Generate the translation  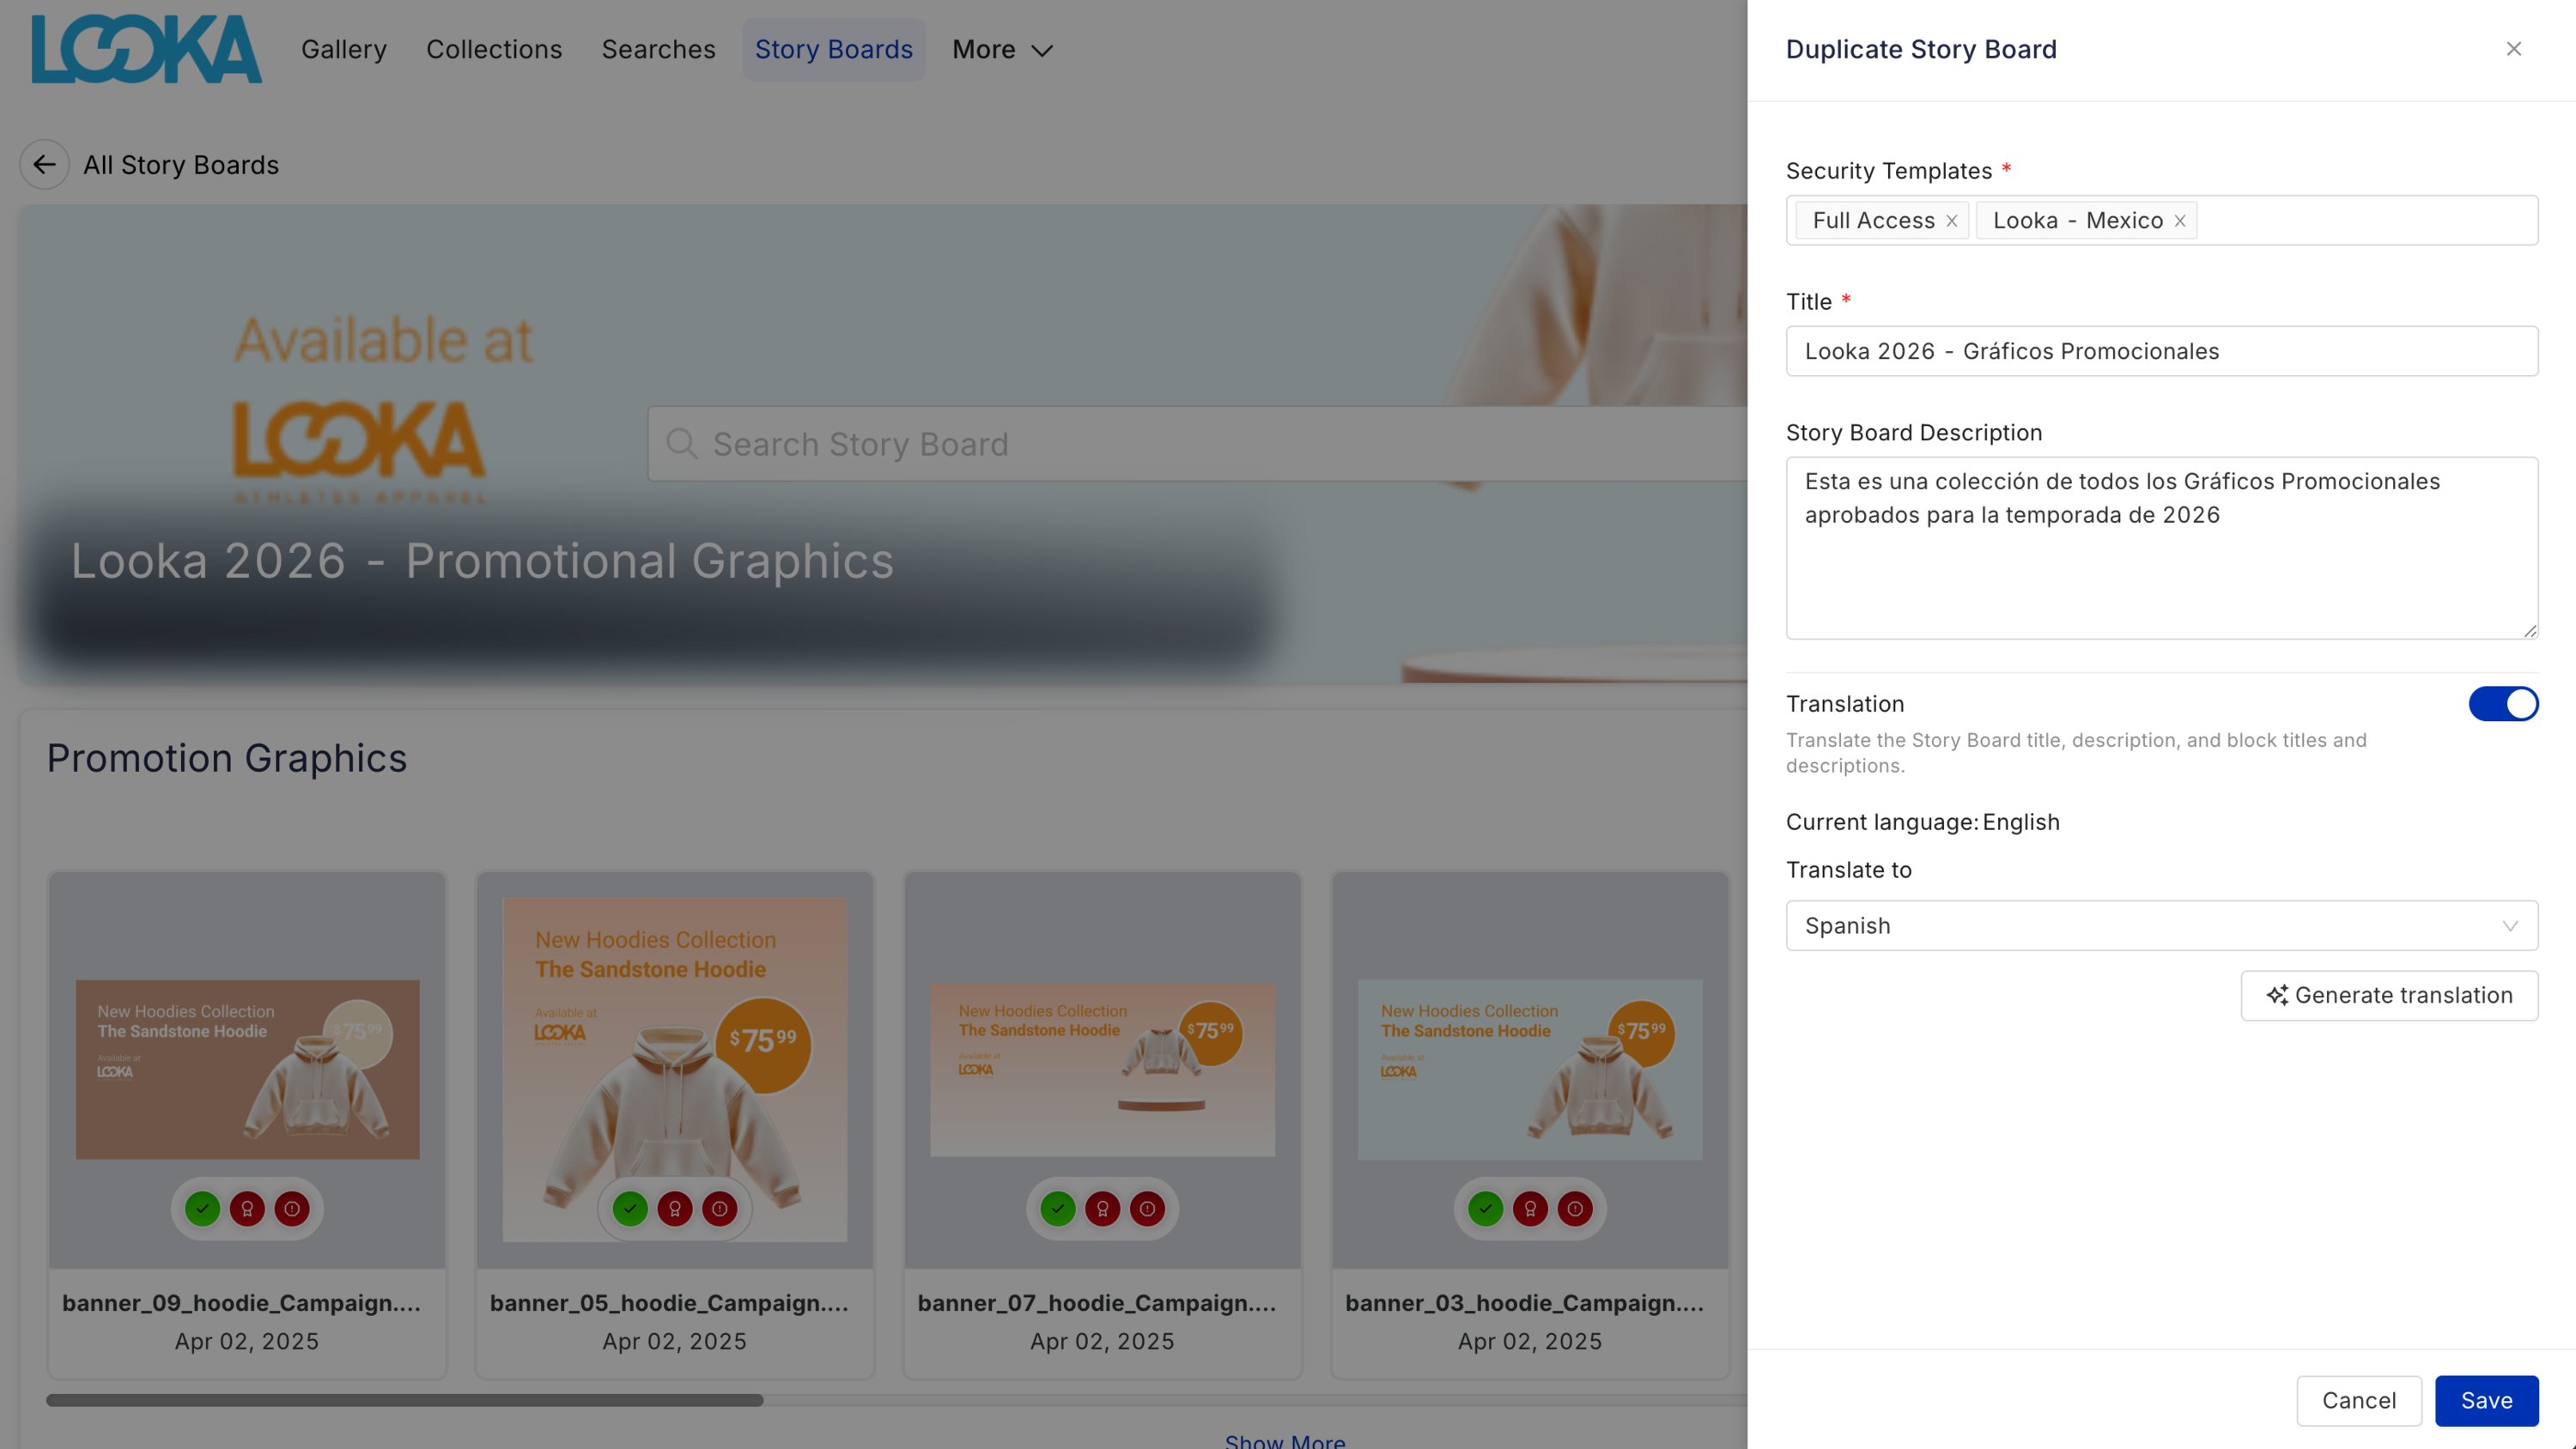coord(2389,996)
